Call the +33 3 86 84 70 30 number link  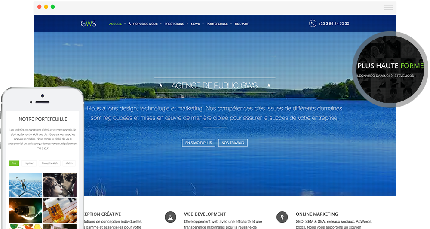[x=334, y=24]
